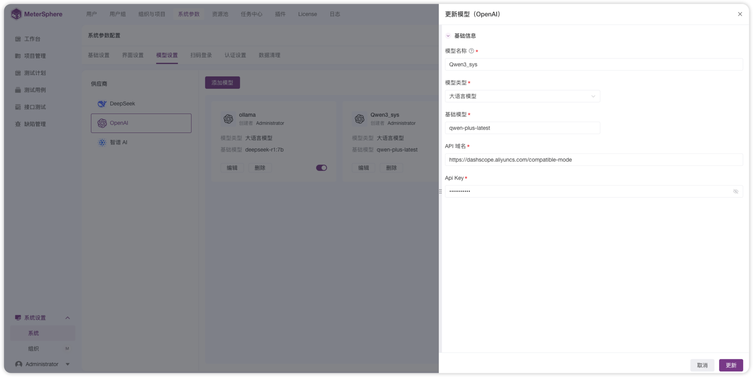Click the 系统设置 sidebar icon
Screen dimensions: 753x377
coord(18,318)
